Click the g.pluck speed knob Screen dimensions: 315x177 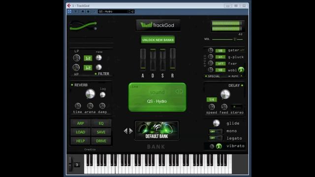pos(211,57)
